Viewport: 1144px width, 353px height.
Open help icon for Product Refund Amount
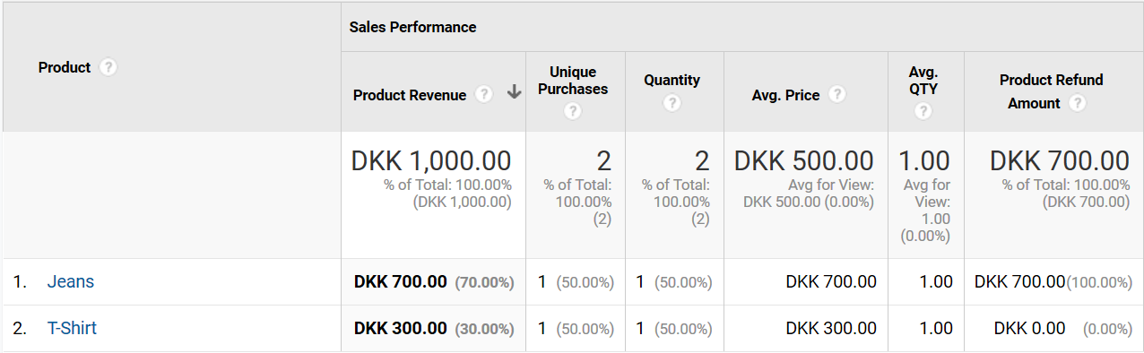point(1078,103)
